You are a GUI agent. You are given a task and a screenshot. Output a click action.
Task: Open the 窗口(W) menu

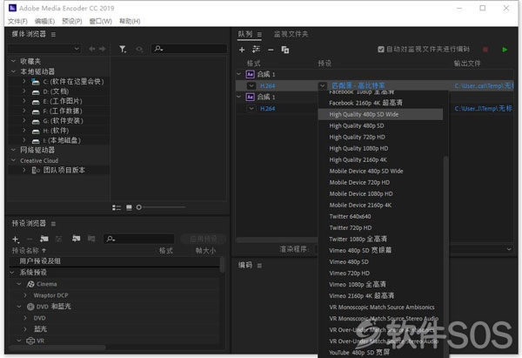pyautogui.click(x=101, y=21)
